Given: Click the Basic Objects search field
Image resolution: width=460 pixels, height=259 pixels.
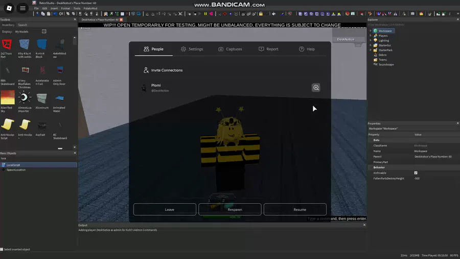Looking at the screenshot, I should click(x=38, y=158).
